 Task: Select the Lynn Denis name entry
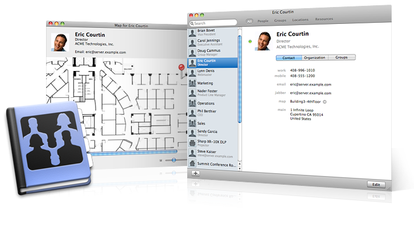coord(206,71)
